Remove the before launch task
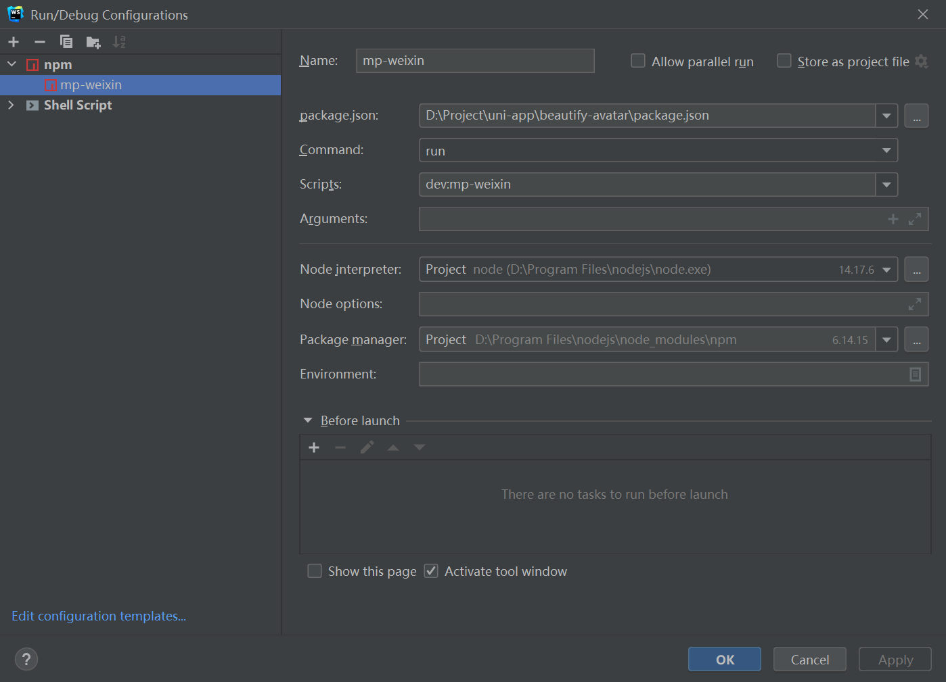This screenshot has height=682, width=946. [340, 447]
